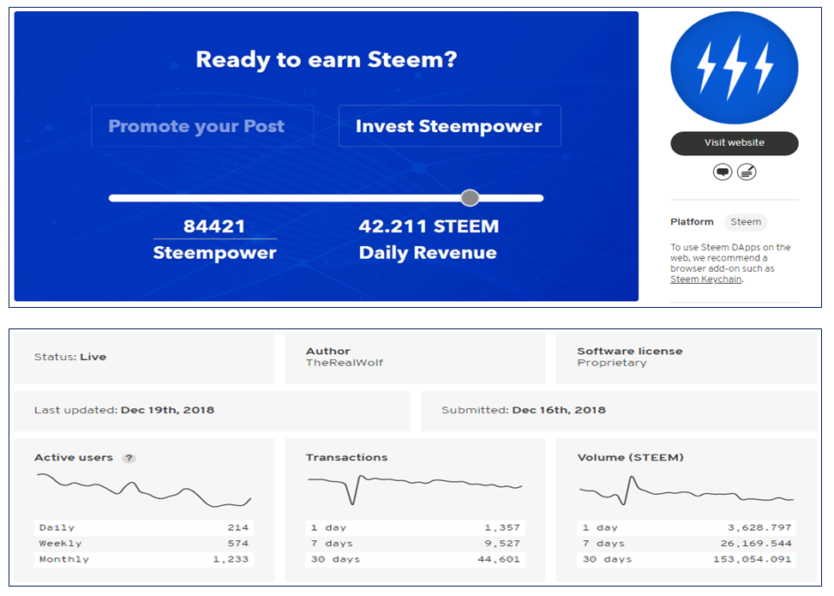Viewport: 834px width, 596px height.
Task: Click the 42.211 STEEM daily revenue value
Action: [429, 226]
